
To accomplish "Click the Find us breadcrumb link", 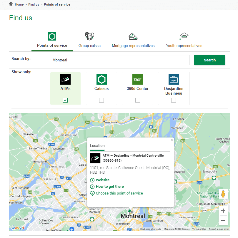I will (34, 4).
